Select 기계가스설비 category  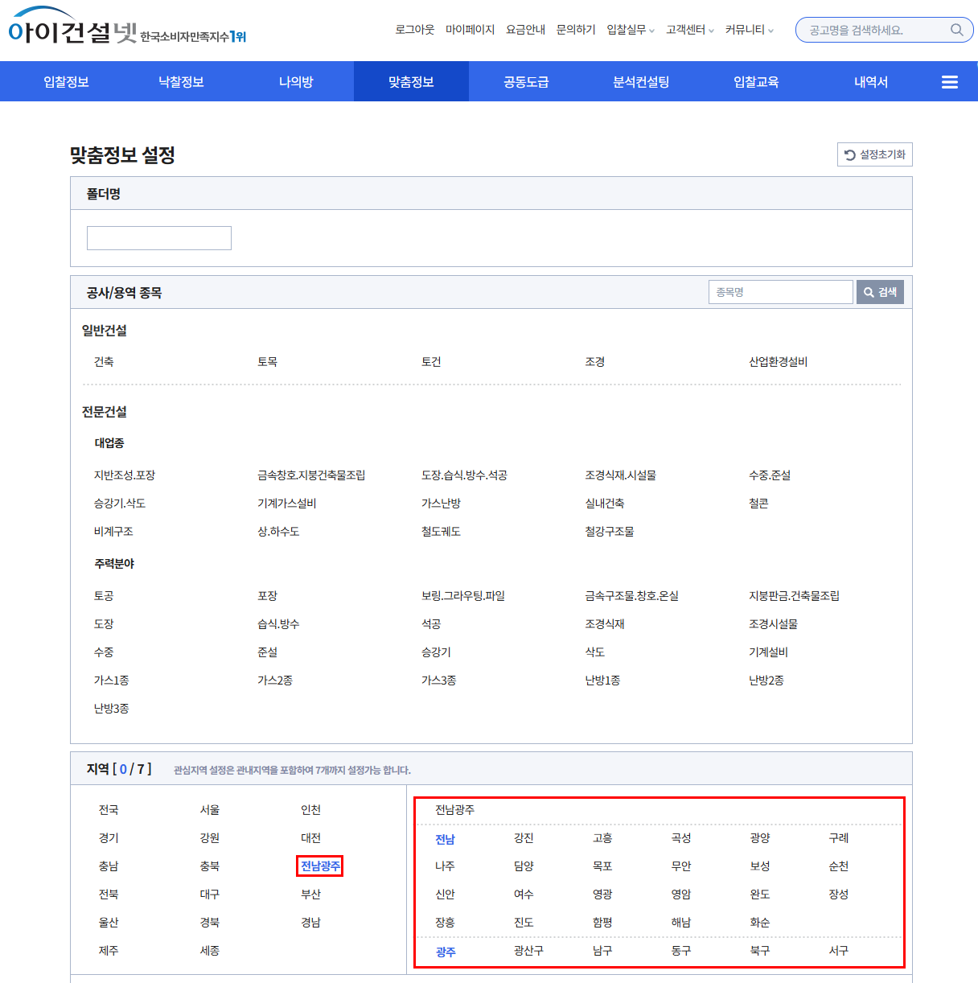287,504
